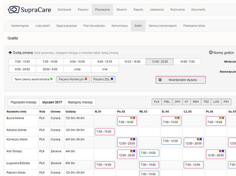The width and height of the screenshot is (236, 176).
Task: Open the Słowniki menu
Action: pos(122,10)
